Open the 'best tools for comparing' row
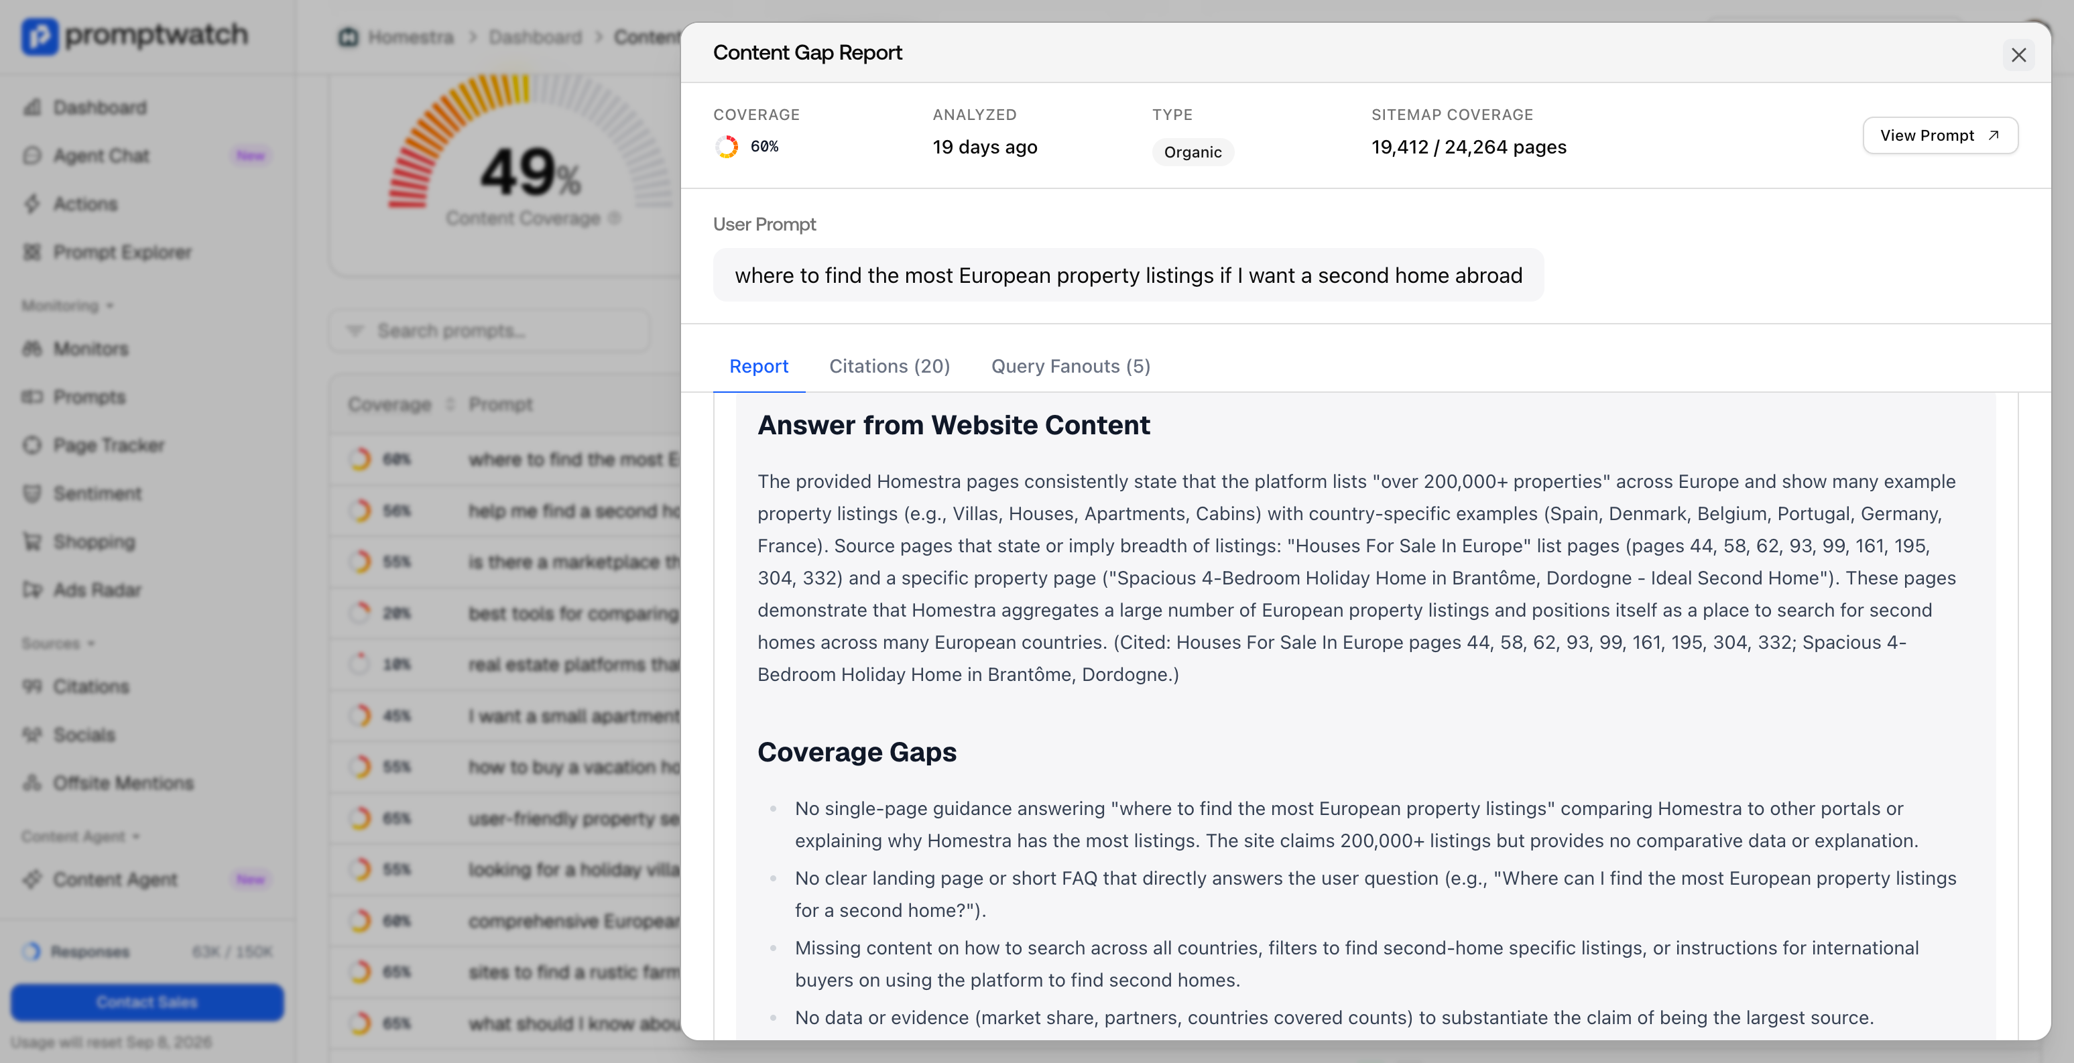The width and height of the screenshot is (2074, 1063). coord(505,614)
